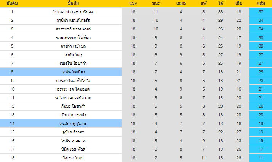This screenshot has width=272, height=162.
Task: Click goals-for value 13 for อวิสปา ฟูกูโอกะ
Action: 221,124
